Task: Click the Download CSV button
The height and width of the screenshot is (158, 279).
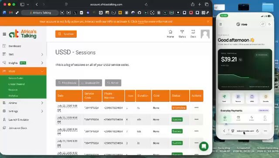Action: click(x=91, y=83)
